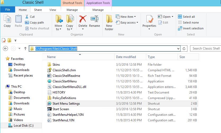Open Videos under This PC
Screen dimensions: 221x133
[x=16, y=120]
